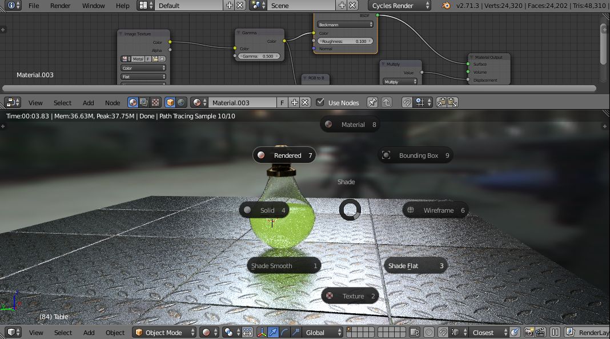Open the viewport shading mode dropdown

209,332
